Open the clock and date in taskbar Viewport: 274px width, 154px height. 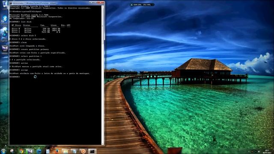click(x=267, y=151)
